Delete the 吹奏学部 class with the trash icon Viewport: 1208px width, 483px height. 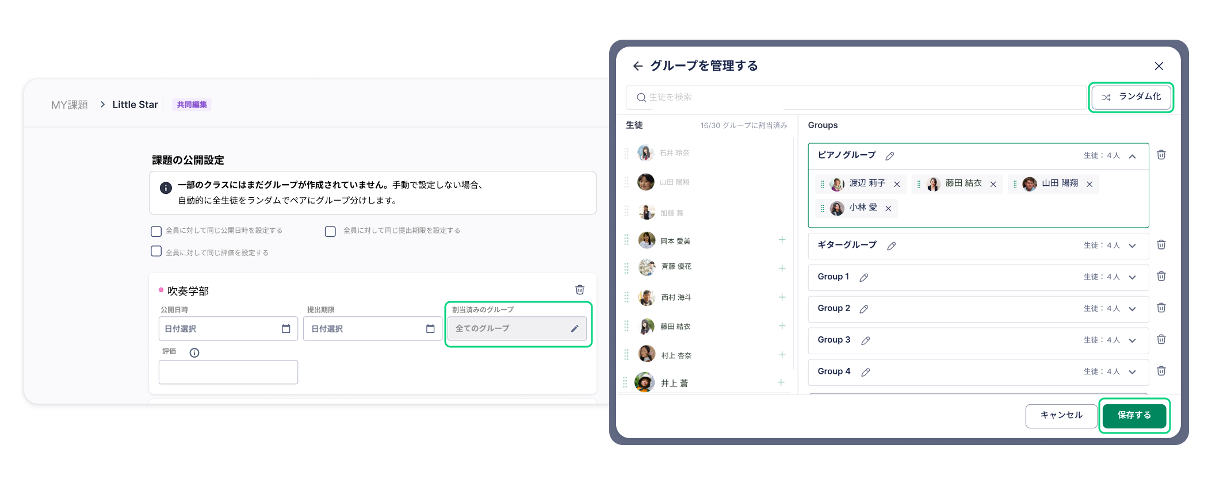(580, 290)
